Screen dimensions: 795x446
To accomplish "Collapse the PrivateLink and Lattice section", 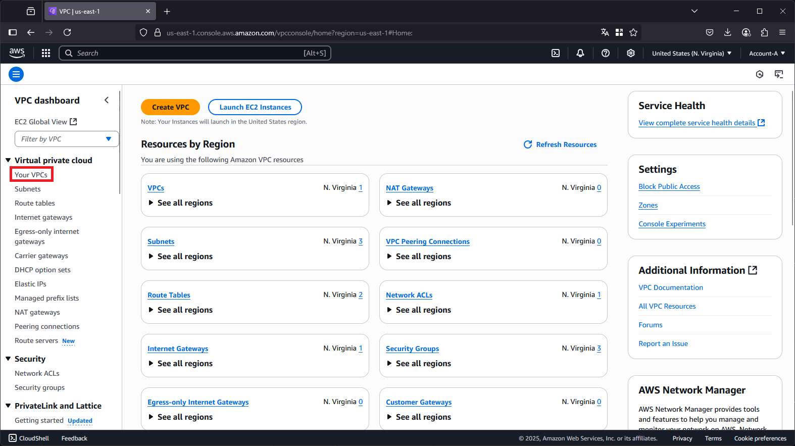I will click(x=8, y=406).
